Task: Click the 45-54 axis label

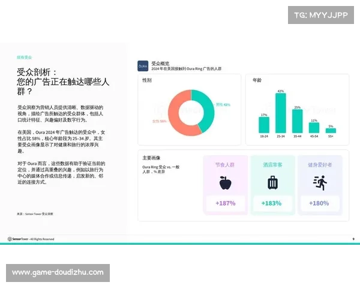Action: tap(314, 136)
